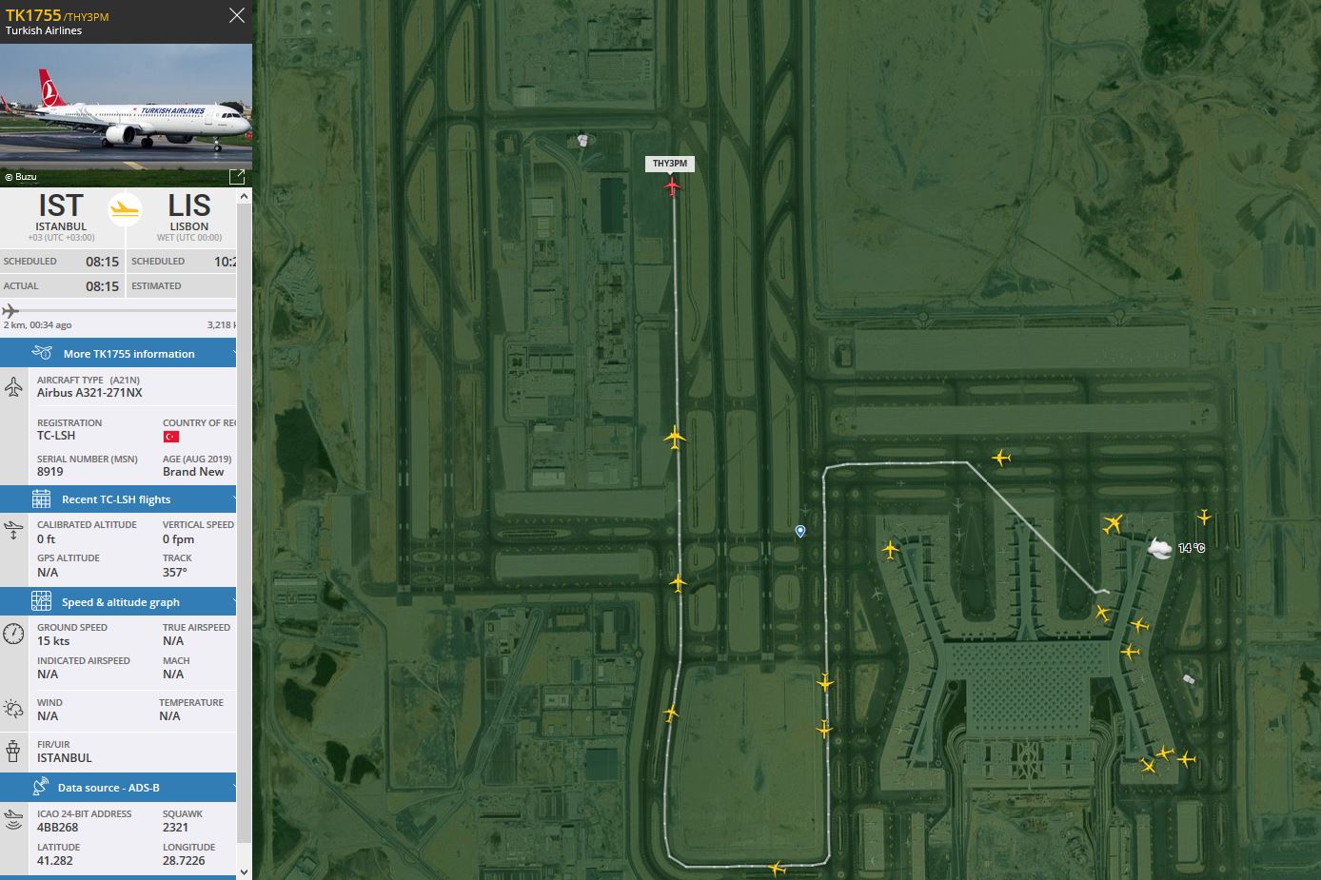Image resolution: width=1321 pixels, height=880 pixels.
Task: Click the © Buzu photo credit
Action: tap(20, 177)
